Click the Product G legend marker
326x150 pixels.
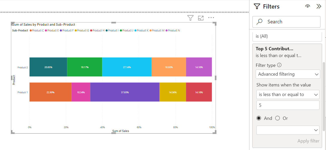[x=76, y=30]
